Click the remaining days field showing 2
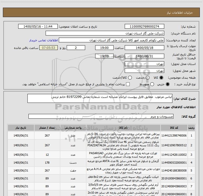Screen dimensions: 203x196 pyautogui.click(x=76, y=48)
